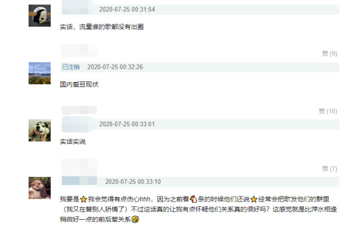Click the landscape flower field avatar
The image size is (353, 239).
pos(40,73)
